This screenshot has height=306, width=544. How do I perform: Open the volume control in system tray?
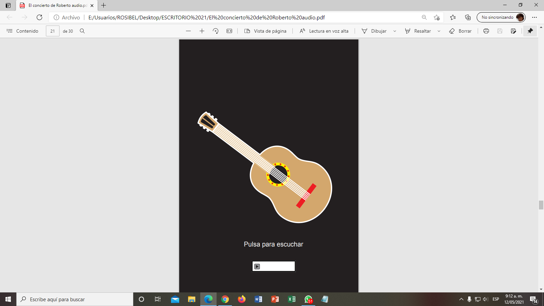486,299
